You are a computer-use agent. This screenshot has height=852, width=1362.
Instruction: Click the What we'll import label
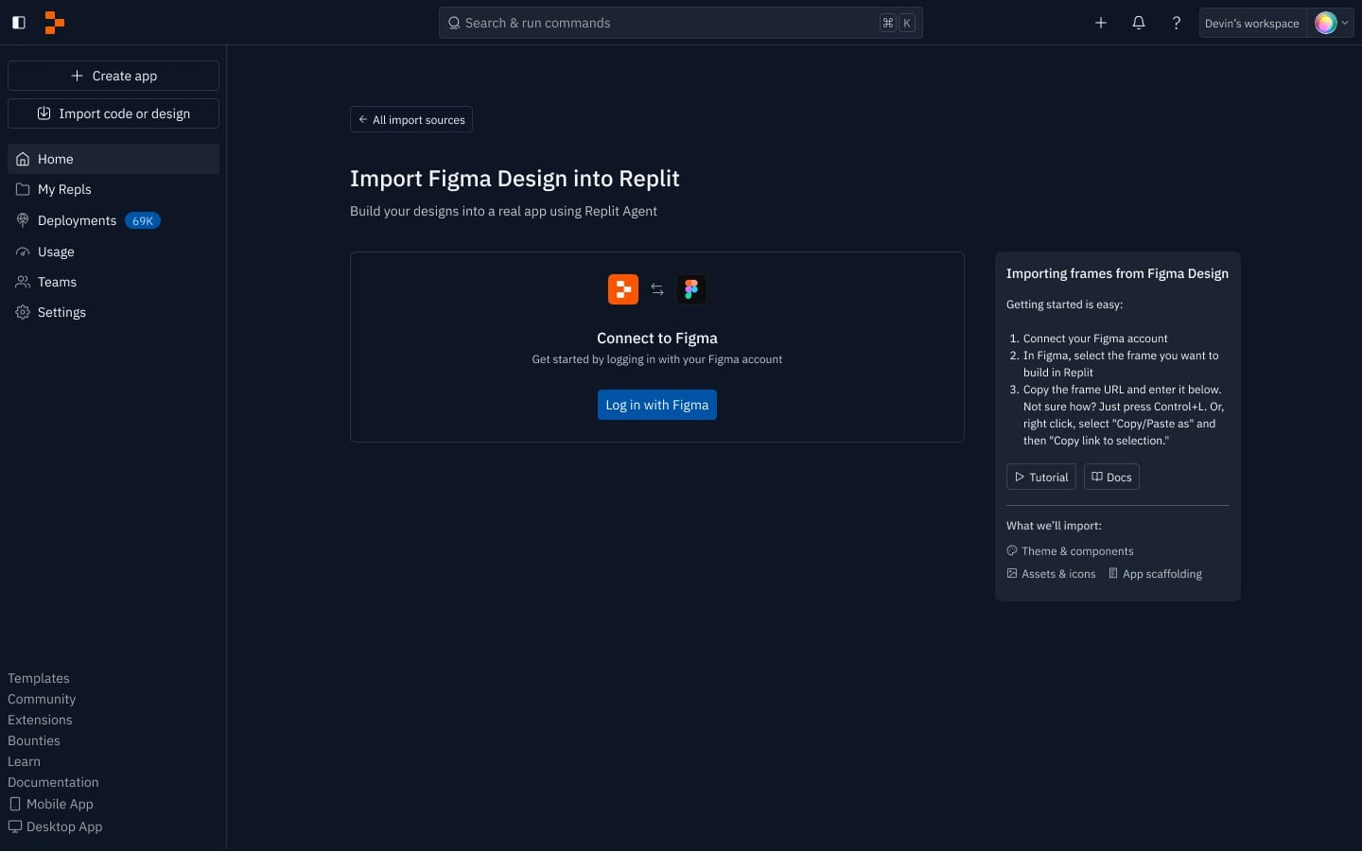[x=1054, y=526]
